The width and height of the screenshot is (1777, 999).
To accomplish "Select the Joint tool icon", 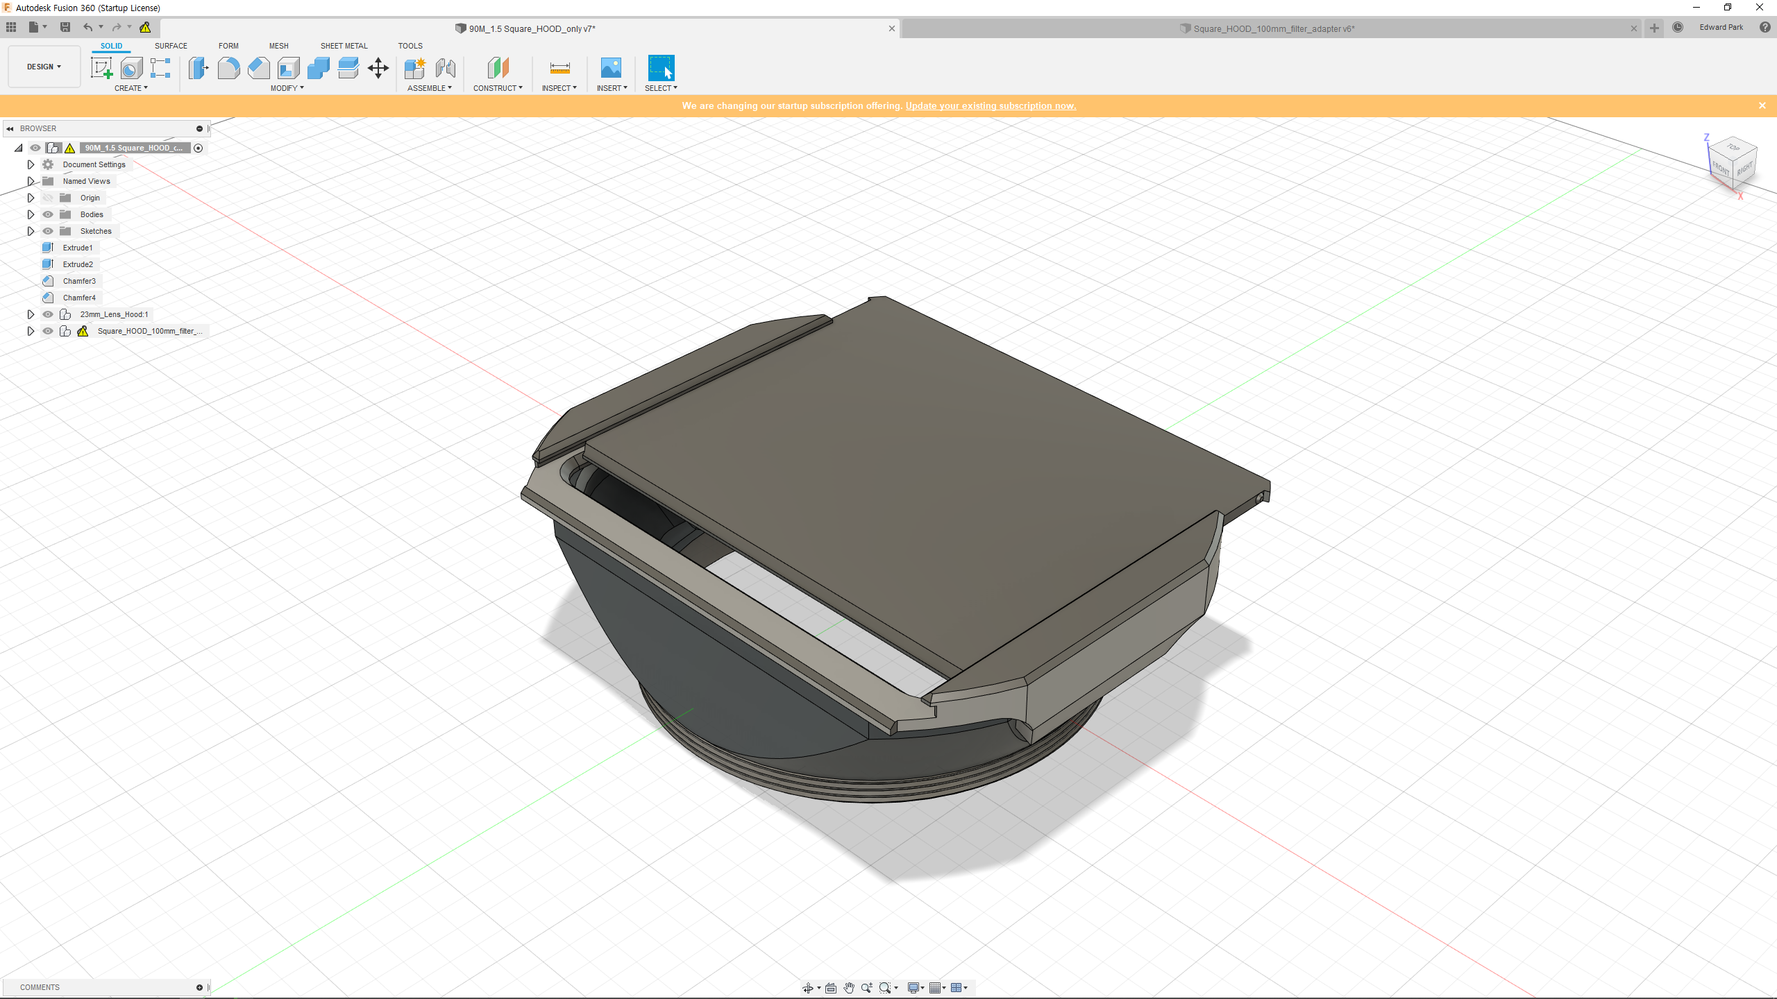I will click(446, 68).
